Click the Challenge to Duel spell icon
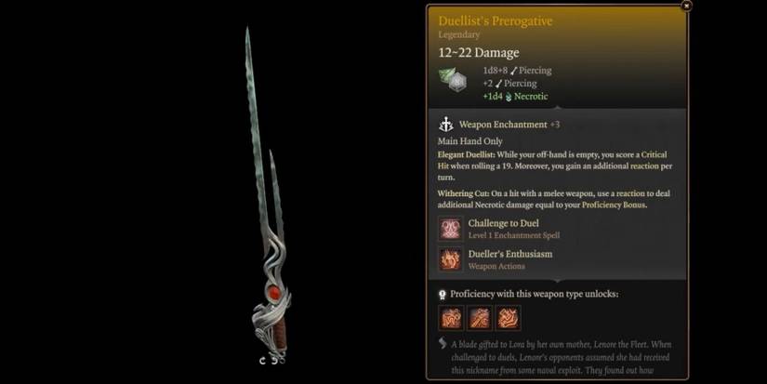767x384 pixels. [x=450, y=229]
